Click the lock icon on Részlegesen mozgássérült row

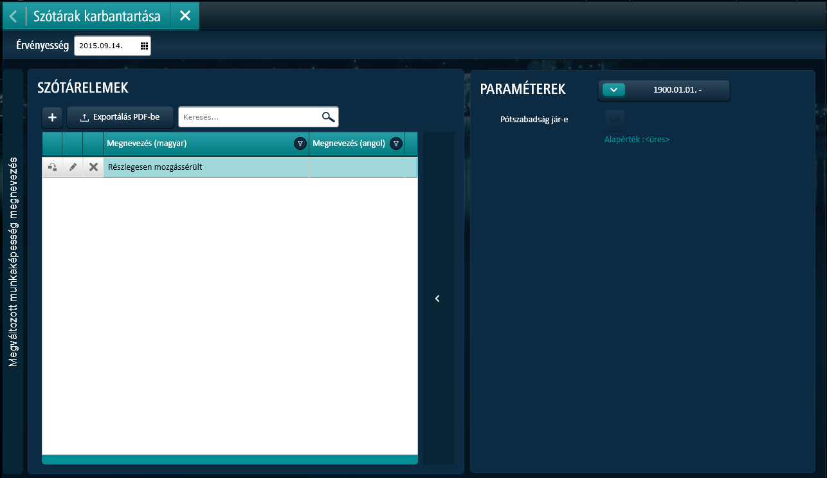(52, 167)
